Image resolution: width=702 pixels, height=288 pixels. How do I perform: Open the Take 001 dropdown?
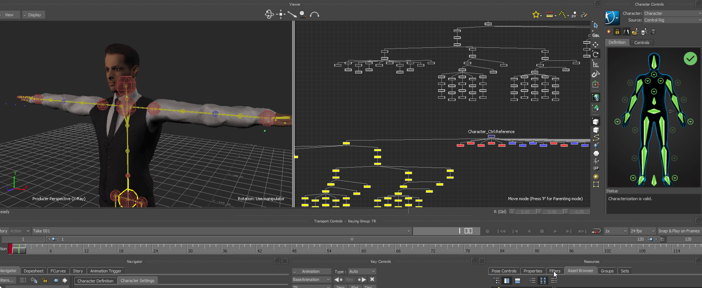point(222,231)
